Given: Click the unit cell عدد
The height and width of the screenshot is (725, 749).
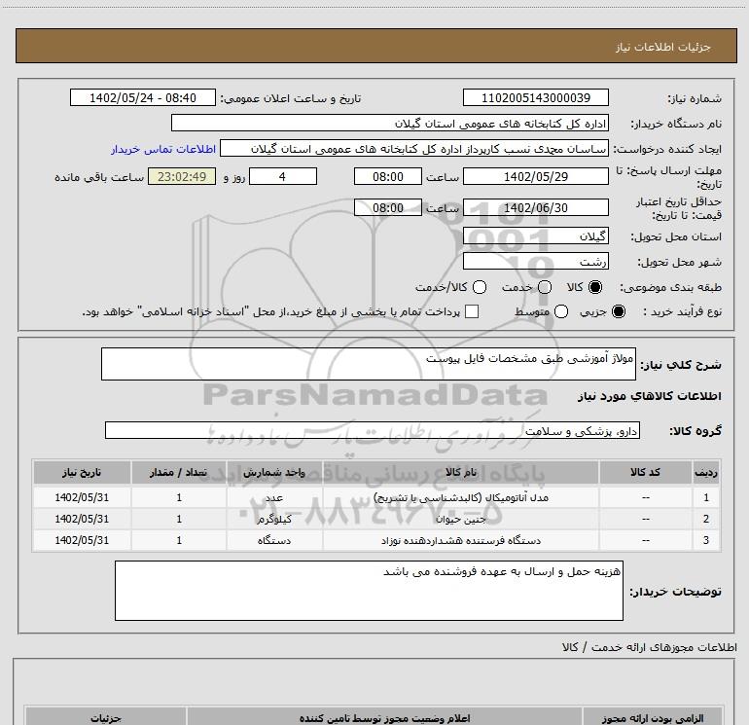Looking at the screenshot, I should [x=274, y=497].
